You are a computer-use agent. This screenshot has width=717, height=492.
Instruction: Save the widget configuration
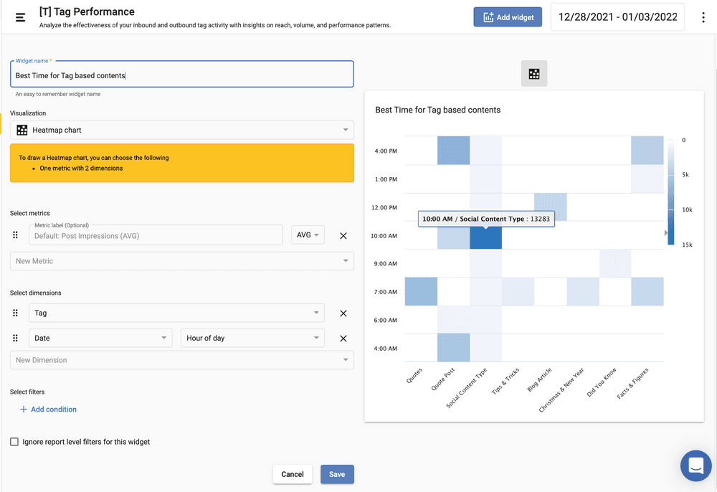337,474
